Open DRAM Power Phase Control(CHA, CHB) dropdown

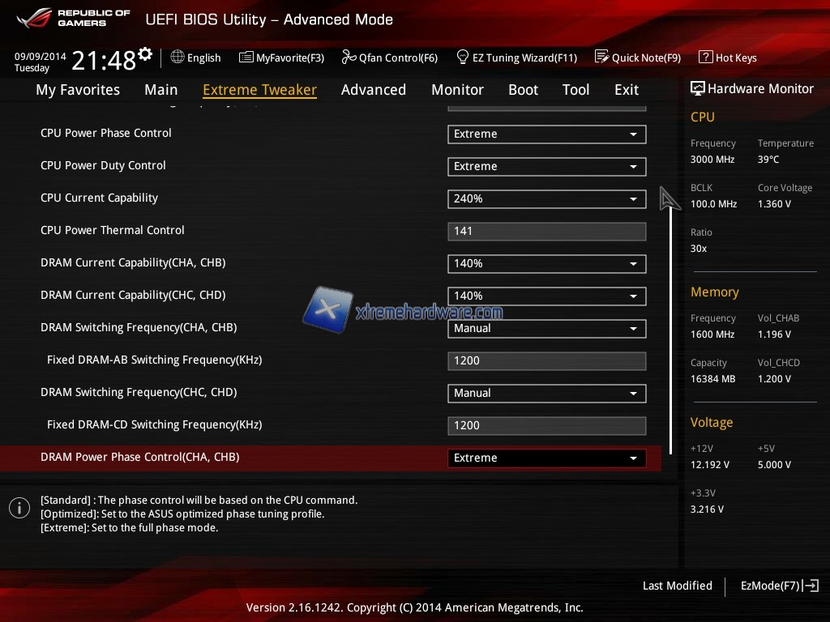tap(546, 458)
